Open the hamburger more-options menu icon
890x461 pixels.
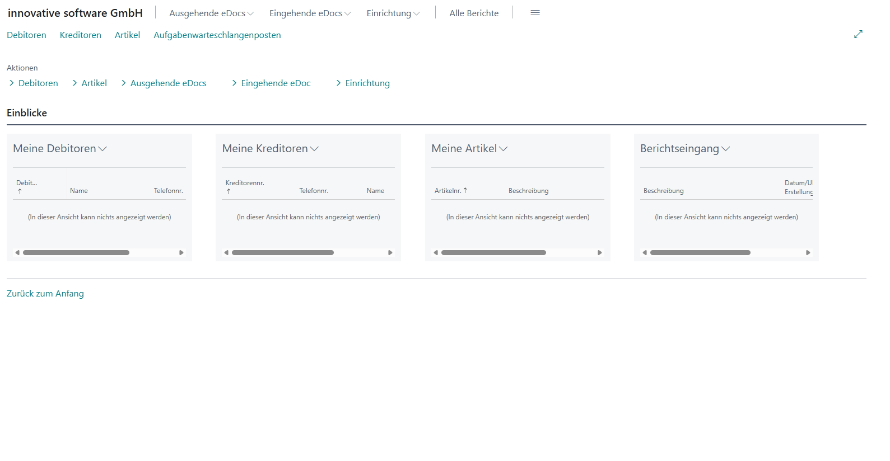(x=535, y=13)
